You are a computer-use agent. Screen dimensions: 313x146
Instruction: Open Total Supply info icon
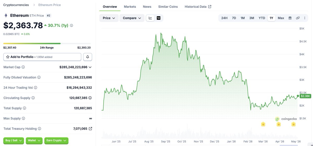24,108
